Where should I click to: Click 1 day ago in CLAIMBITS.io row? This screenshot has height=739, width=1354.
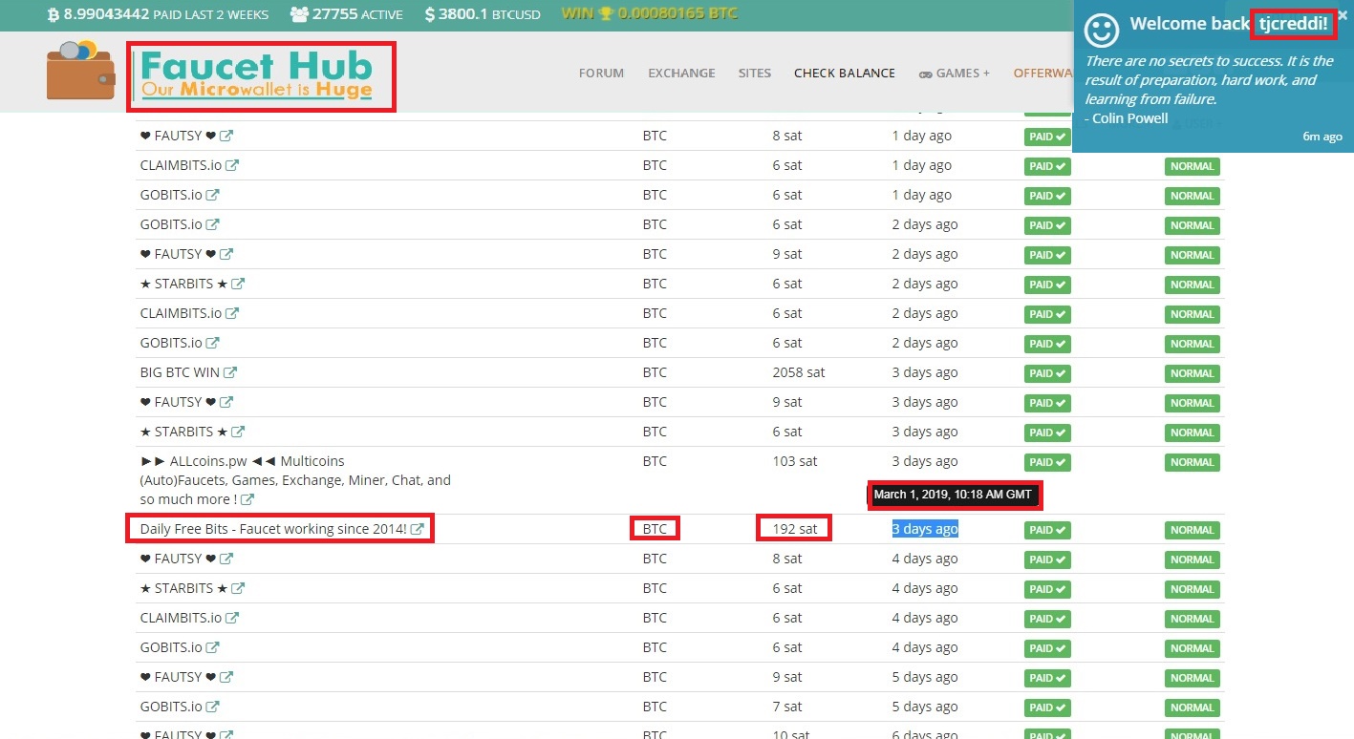(x=922, y=165)
